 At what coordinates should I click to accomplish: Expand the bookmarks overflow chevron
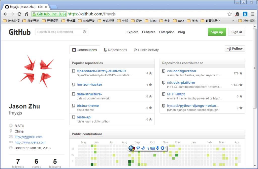click(233, 21)
